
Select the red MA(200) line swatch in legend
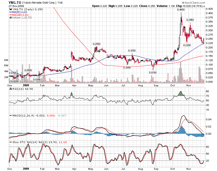10,15
